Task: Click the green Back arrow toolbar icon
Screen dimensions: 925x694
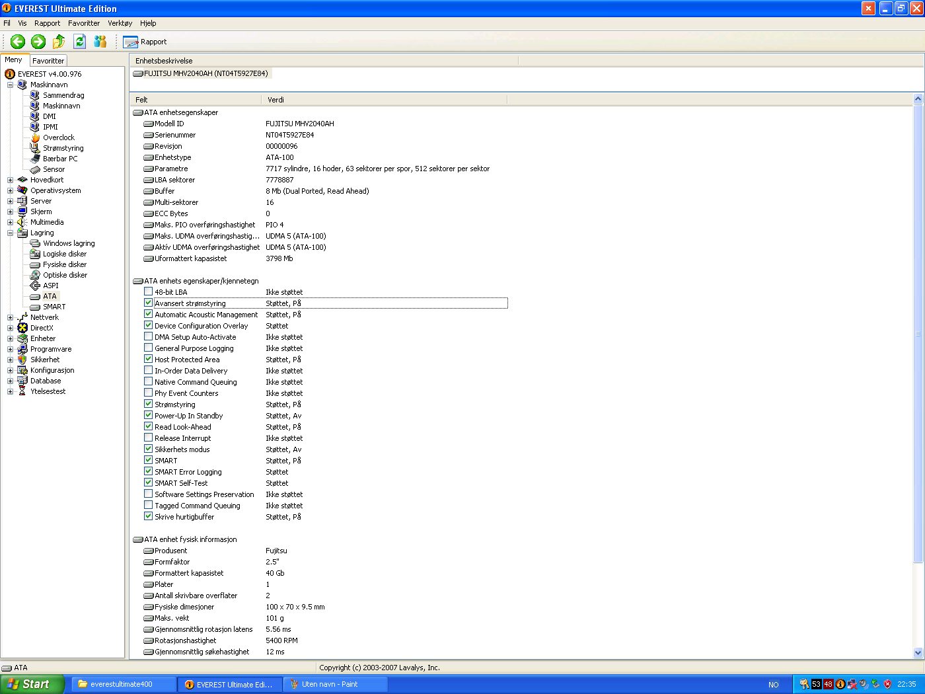Action: (x=18, y=42)
